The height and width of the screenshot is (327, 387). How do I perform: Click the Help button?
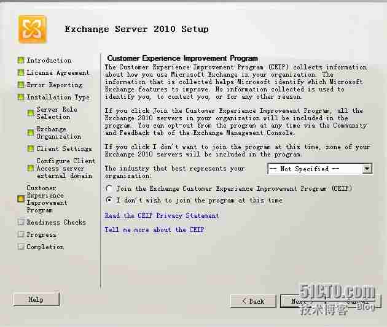(x=36, y=299)
